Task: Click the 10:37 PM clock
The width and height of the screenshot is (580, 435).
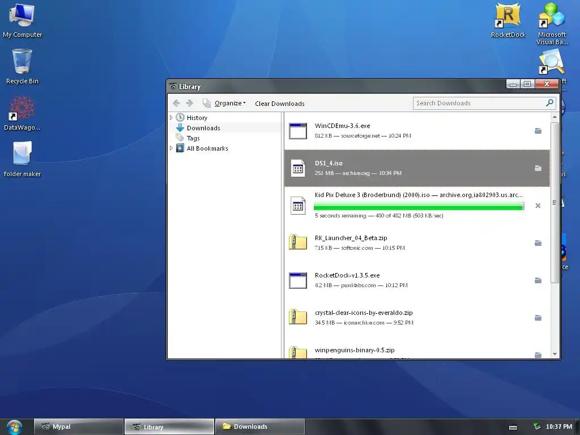Action: point(559,427)
